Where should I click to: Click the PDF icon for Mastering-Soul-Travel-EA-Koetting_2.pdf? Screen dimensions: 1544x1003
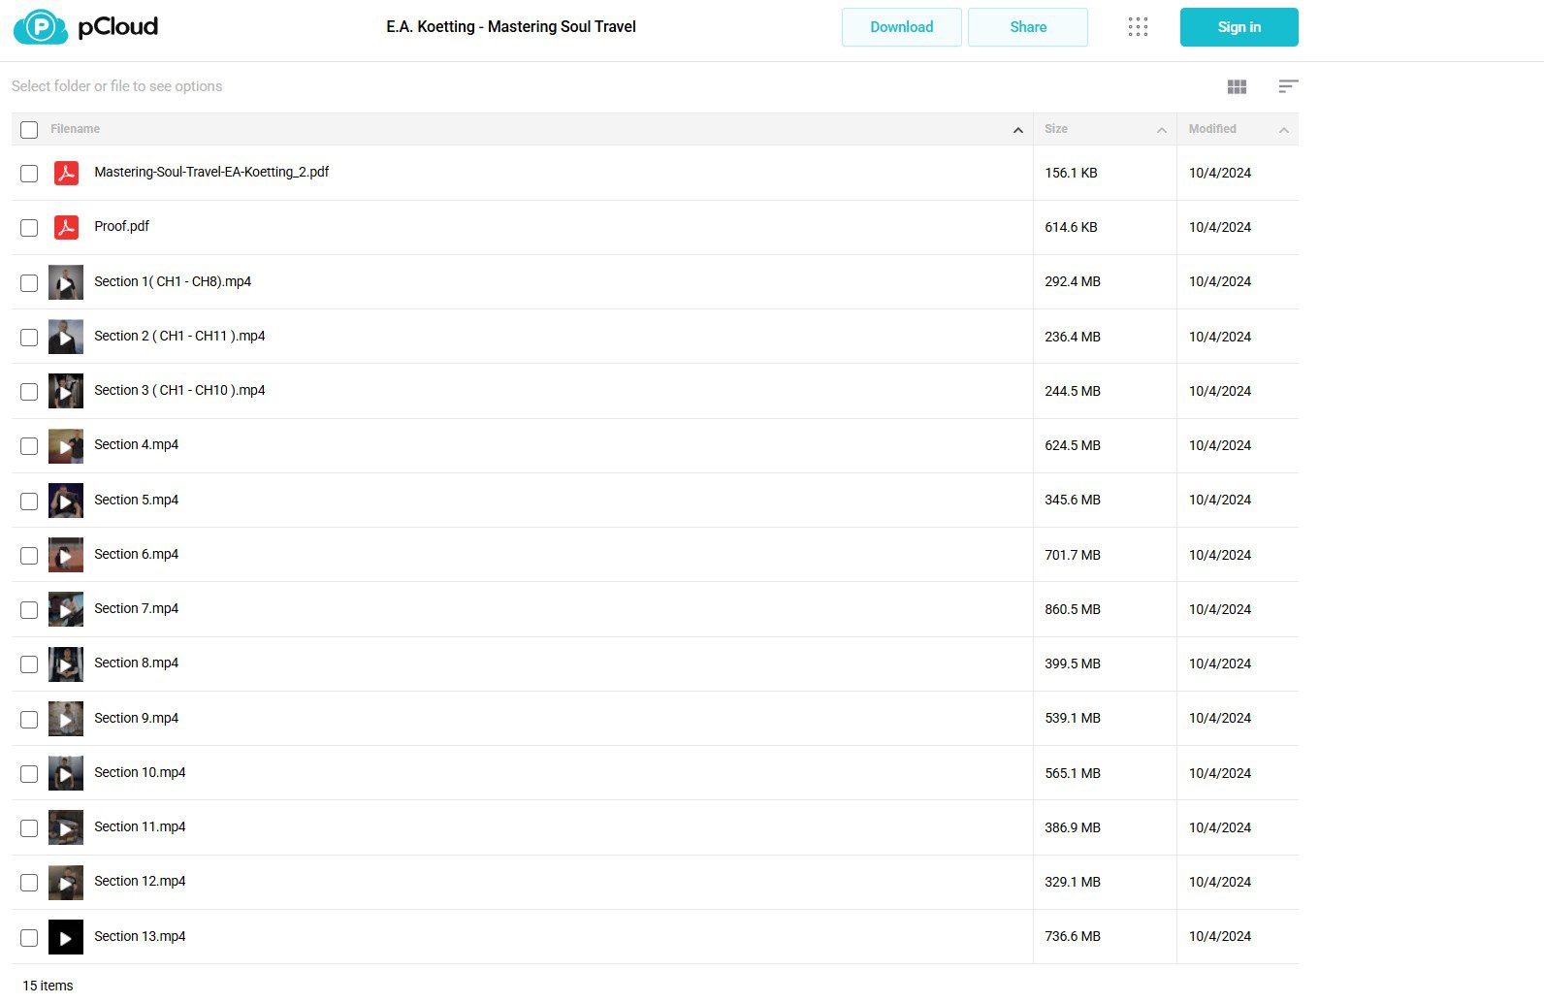[x=66, y=173]
